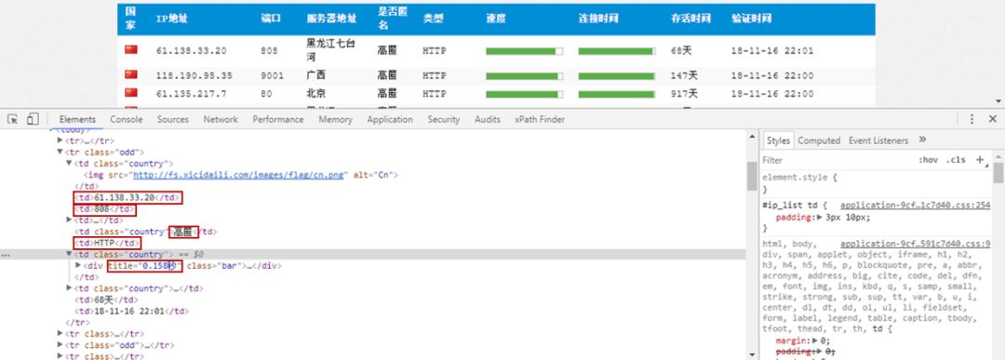Screen dimensions: 1005x360
Task: Select connection time bar in 118.190.95.35 row
Action: pos(617,76)
